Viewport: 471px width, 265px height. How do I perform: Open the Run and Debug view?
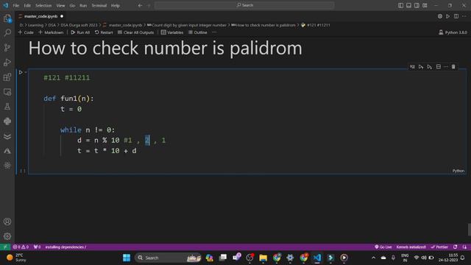pos(7,62)
